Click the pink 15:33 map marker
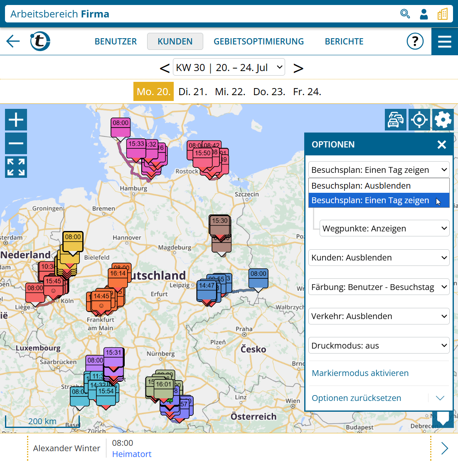Viewport: 458px width, 462px height. (x=136, y=148)
